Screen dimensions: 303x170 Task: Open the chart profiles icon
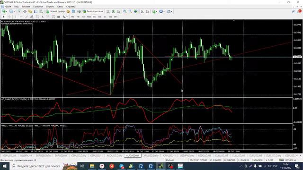11,11
